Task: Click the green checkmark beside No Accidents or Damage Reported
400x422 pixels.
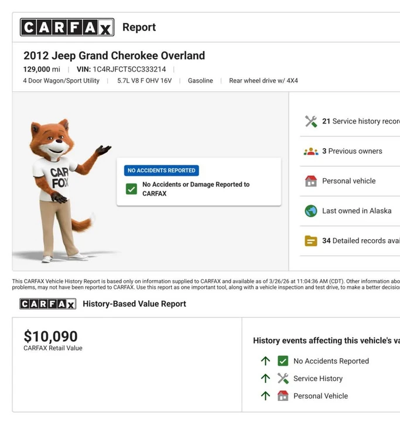Action: [132, 189]
